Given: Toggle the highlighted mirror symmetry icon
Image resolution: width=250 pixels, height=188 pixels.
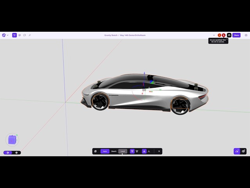Looking at the screenshot, I should (144, 151).
